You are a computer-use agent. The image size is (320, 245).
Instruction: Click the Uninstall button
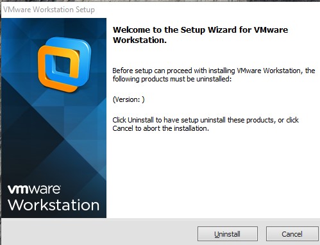click(228, 234)
